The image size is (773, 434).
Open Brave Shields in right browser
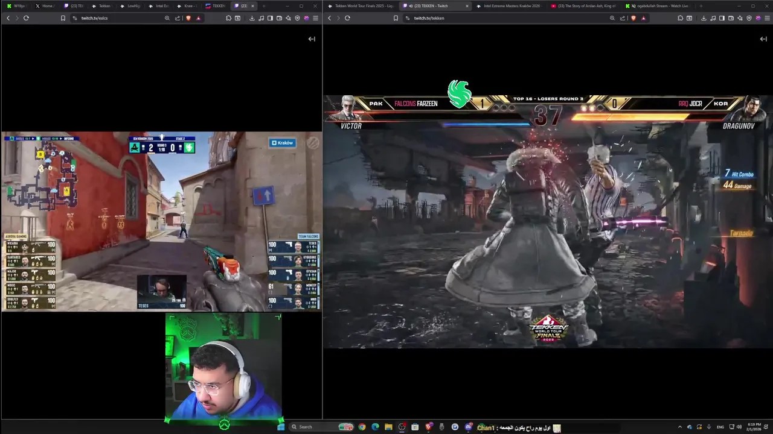(x=633, y=18)
